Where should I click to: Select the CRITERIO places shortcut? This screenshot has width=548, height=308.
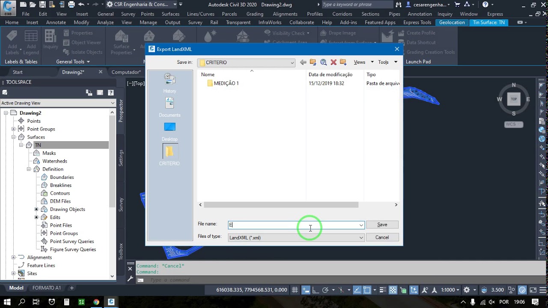coord(170,155)
